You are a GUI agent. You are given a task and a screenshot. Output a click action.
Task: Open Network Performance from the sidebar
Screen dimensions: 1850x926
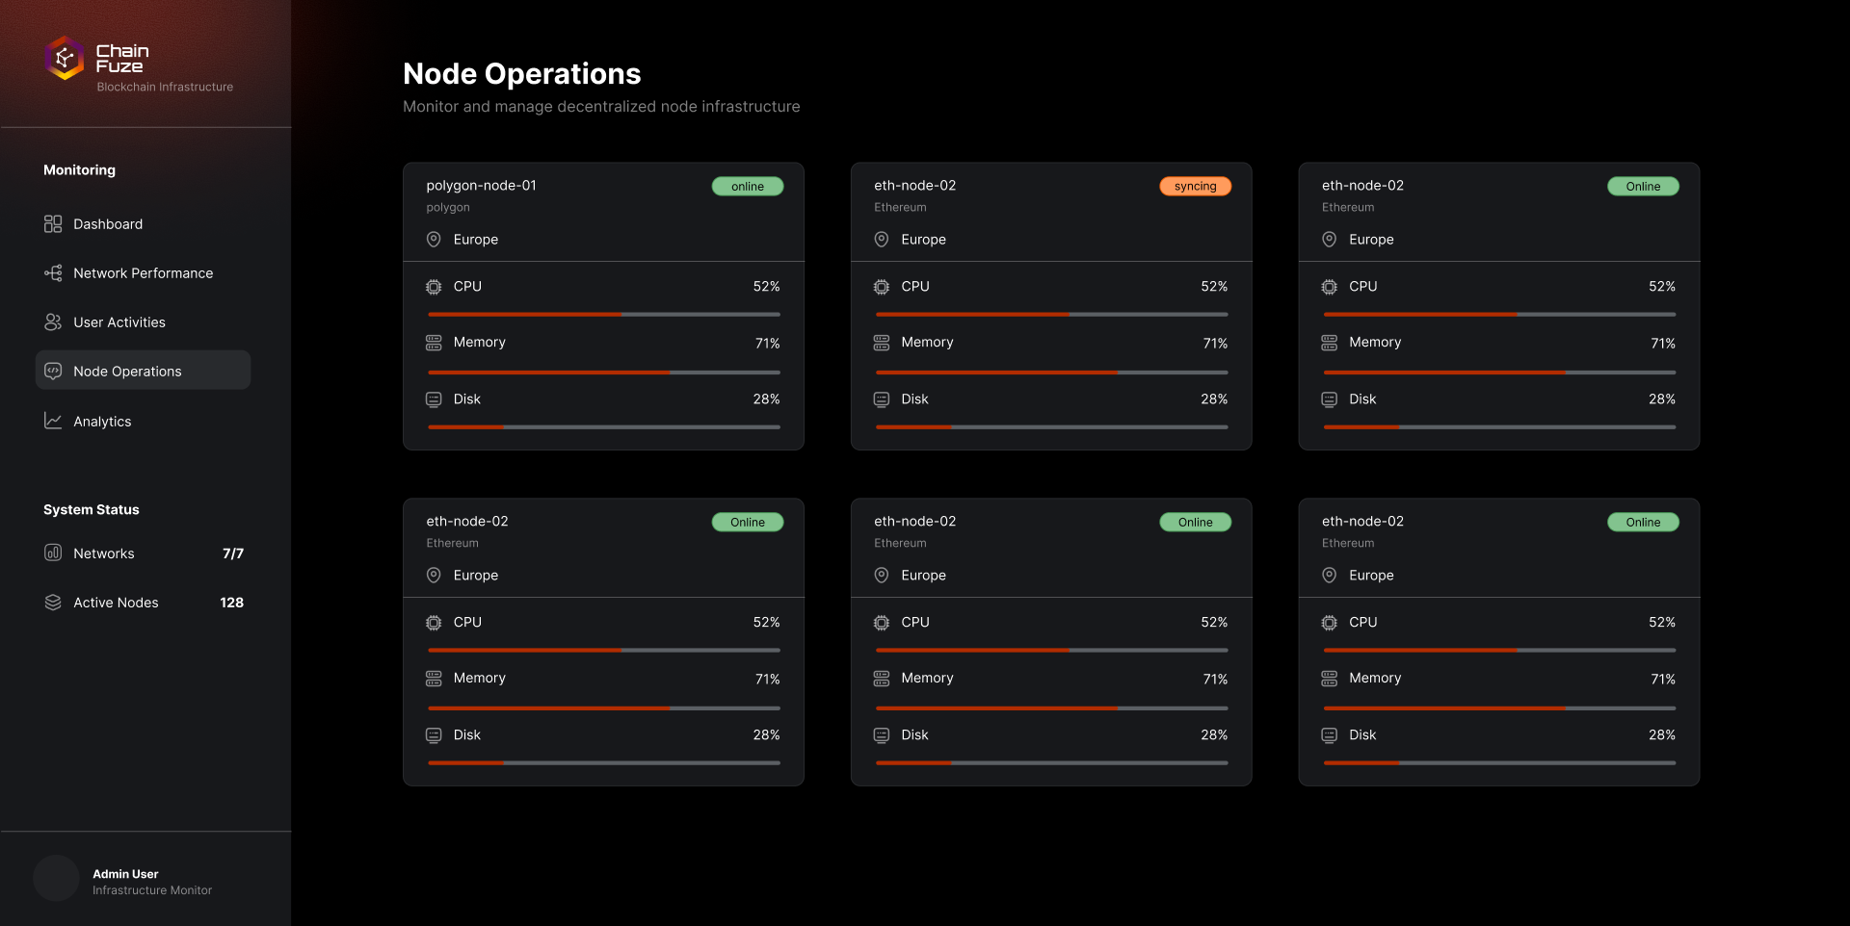[143, 273]
